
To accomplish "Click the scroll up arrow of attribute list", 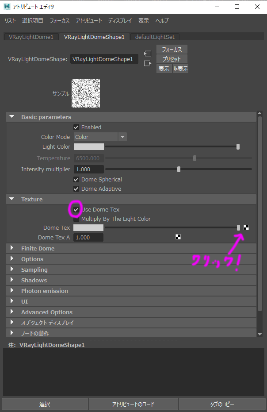I will 259,113.
